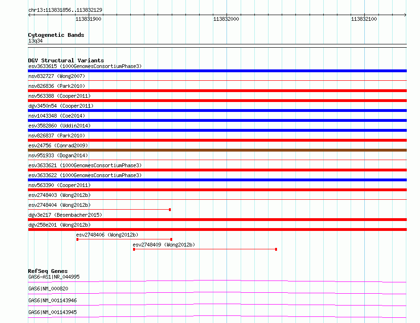
Task: Select gene label GAS6|NM_001143946
Action: [52, 300]
